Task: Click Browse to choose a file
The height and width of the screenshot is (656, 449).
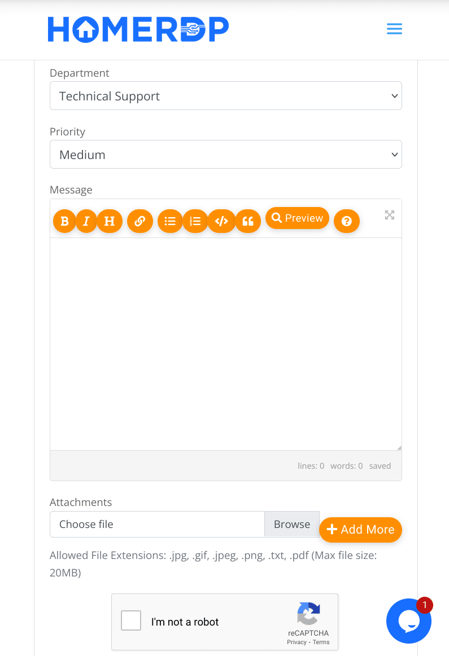Action: click(291, 524)
